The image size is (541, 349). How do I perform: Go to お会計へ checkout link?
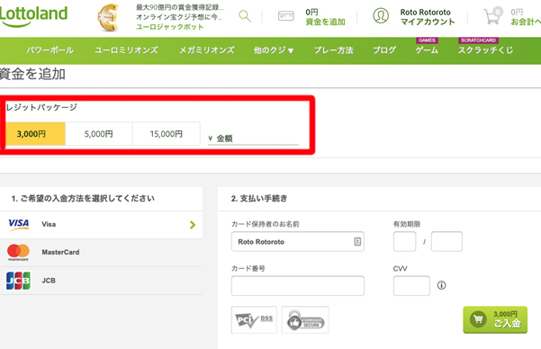point(526,22)
